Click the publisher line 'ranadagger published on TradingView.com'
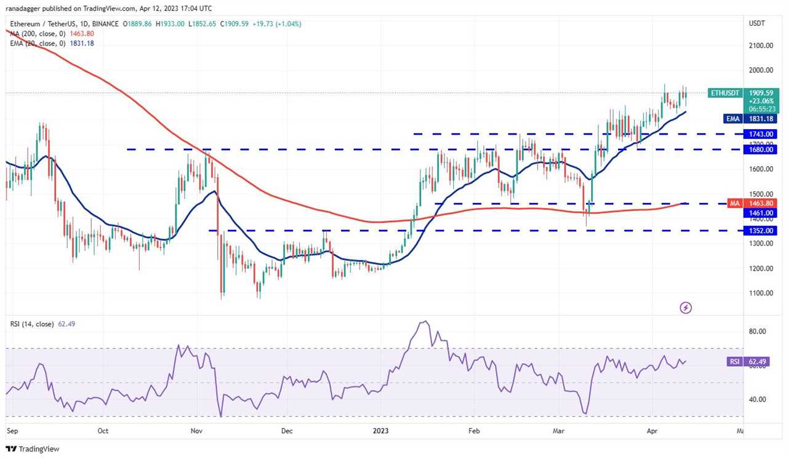The width and height of the screenshot is (788, 459). (x=72, y=9)
